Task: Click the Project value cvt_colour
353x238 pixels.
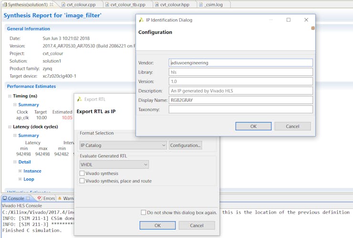Action: pos(53,53)
